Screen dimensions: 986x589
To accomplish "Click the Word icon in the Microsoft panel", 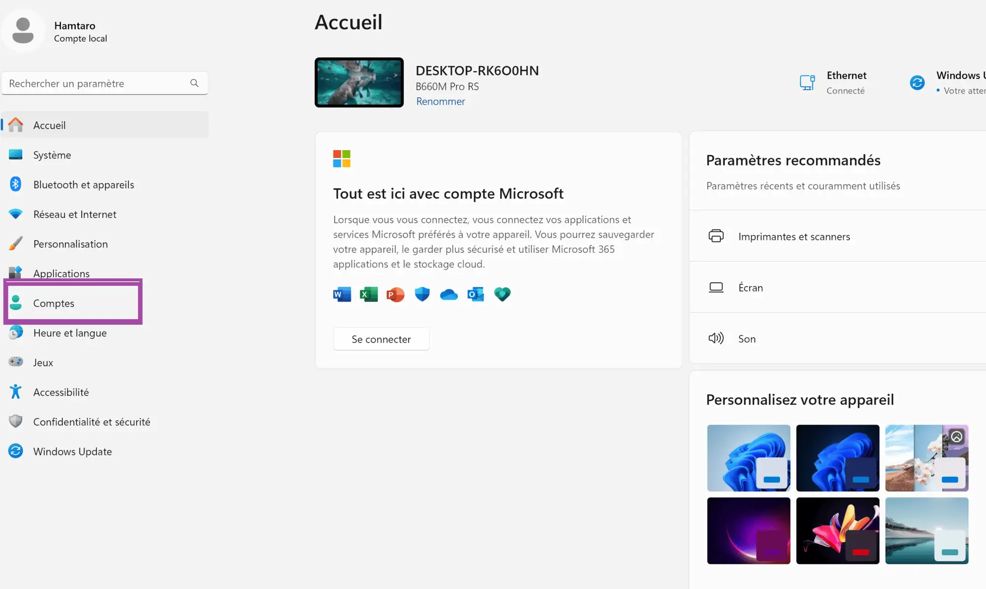I will pyautogui.click(x=341, y=294).
